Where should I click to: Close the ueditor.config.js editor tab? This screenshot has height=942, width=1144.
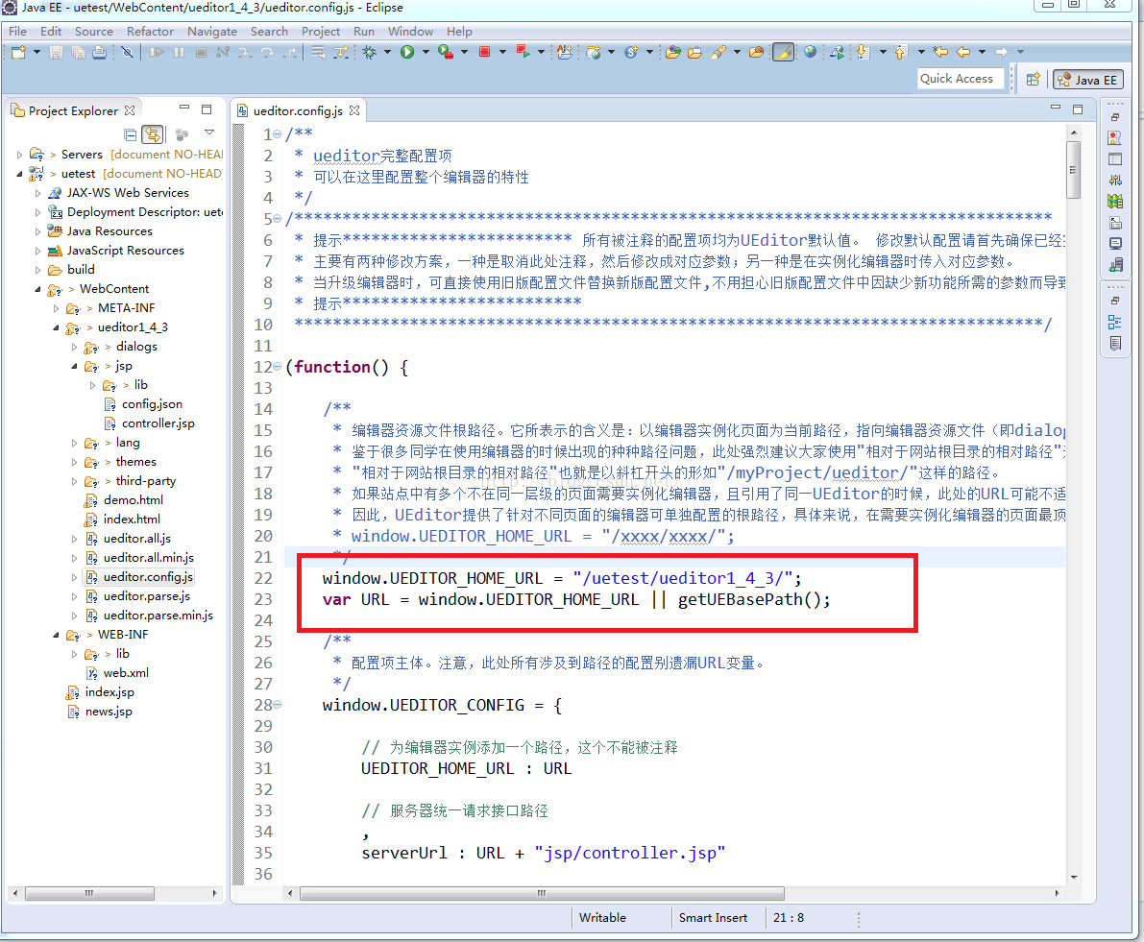click(354, 110)
